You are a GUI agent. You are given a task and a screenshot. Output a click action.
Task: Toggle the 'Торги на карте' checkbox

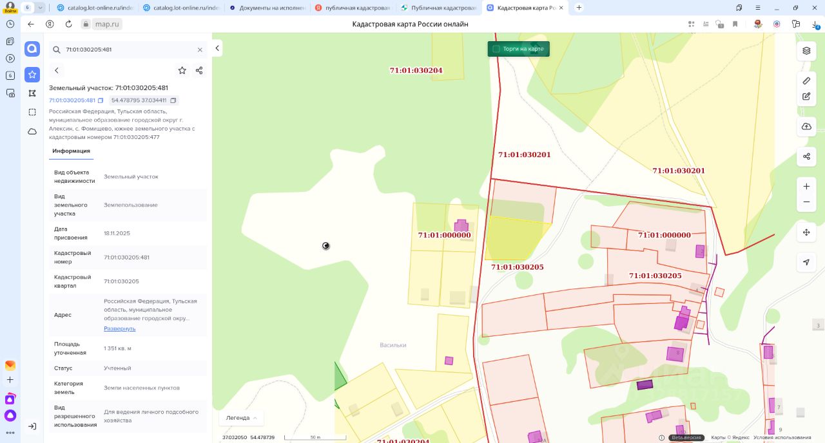(496, 49)
